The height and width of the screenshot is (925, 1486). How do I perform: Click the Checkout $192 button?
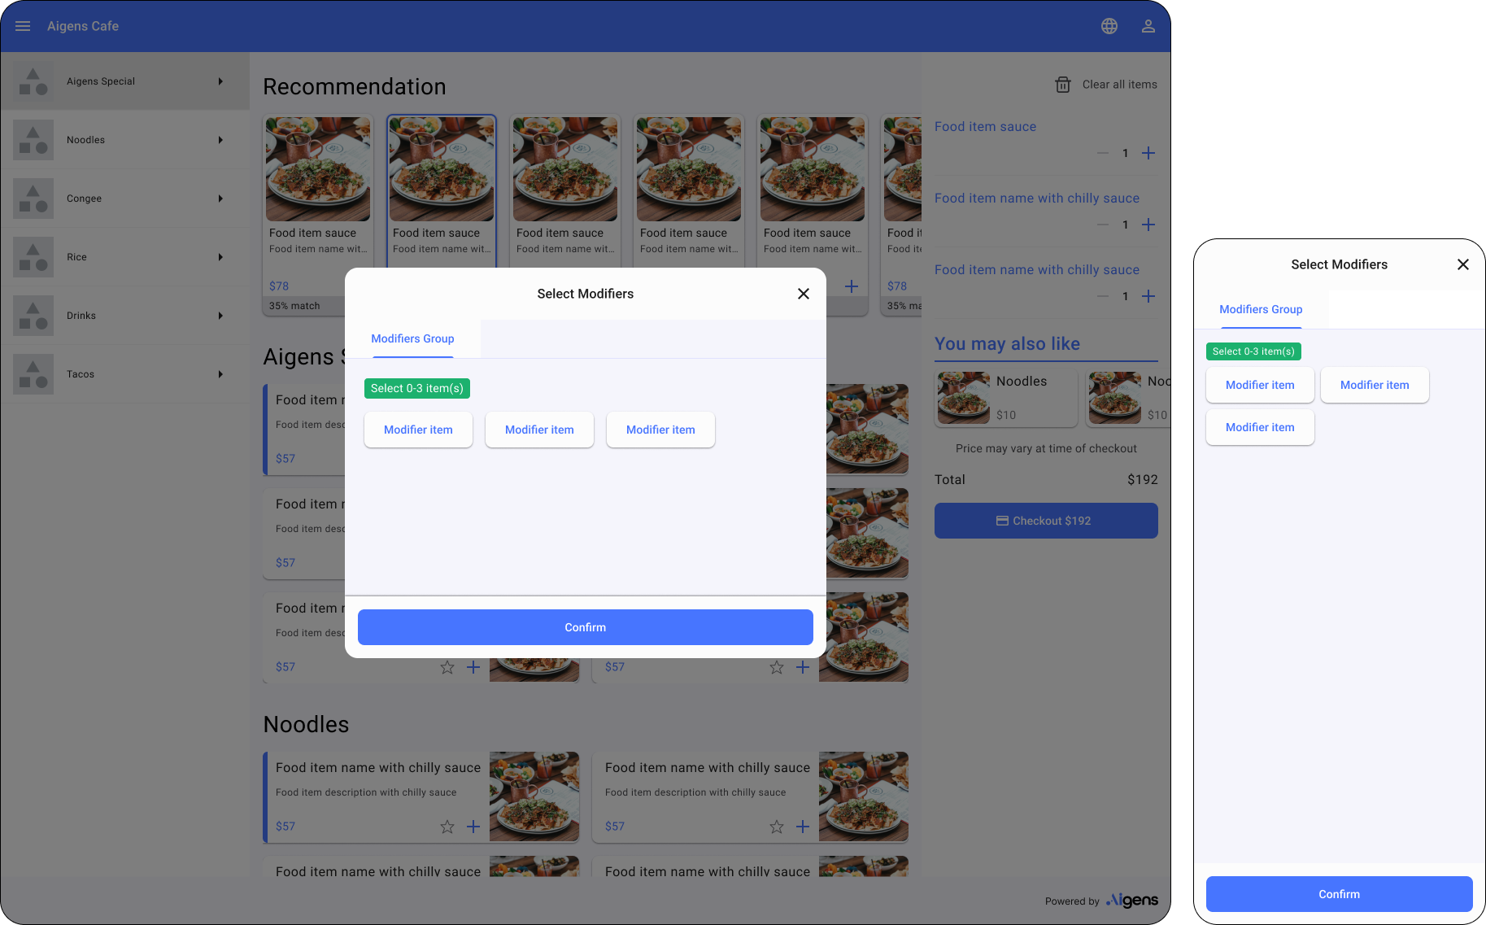coord(1046,521)
